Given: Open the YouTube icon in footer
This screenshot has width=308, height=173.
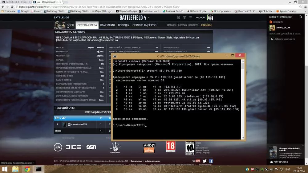Looking at the screenshot, I should point(196,161).
